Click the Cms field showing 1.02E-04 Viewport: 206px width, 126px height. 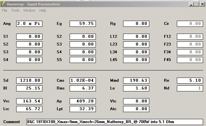click(x=83, y=80)
